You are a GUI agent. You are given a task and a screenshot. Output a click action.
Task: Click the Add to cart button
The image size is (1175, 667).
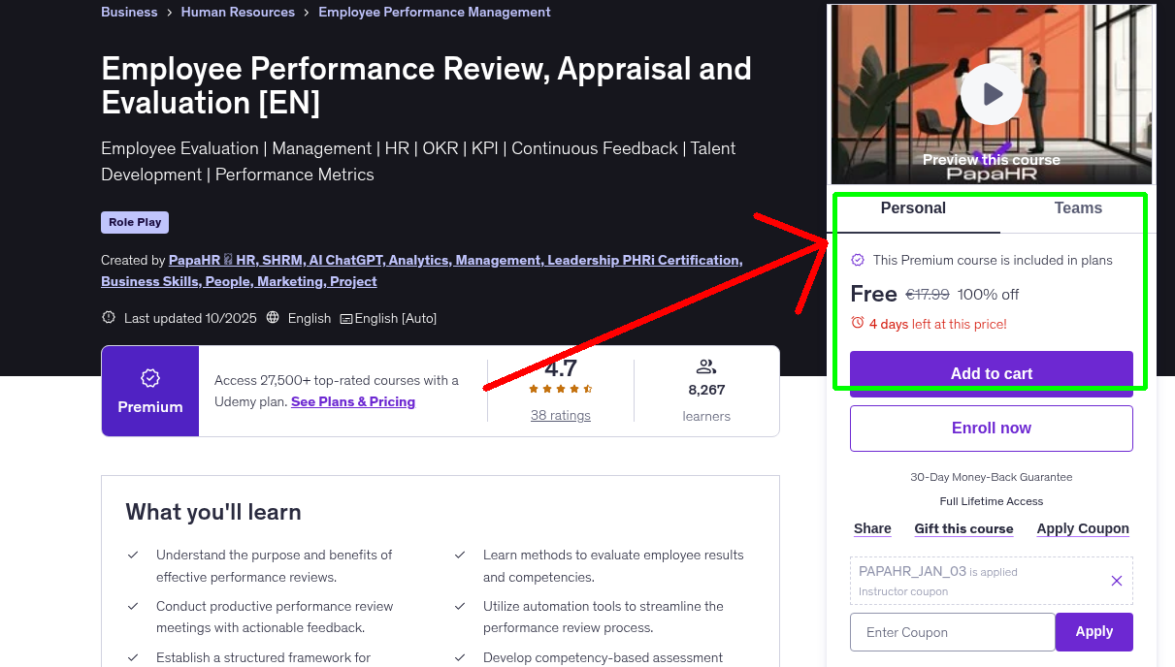(991, 373)
